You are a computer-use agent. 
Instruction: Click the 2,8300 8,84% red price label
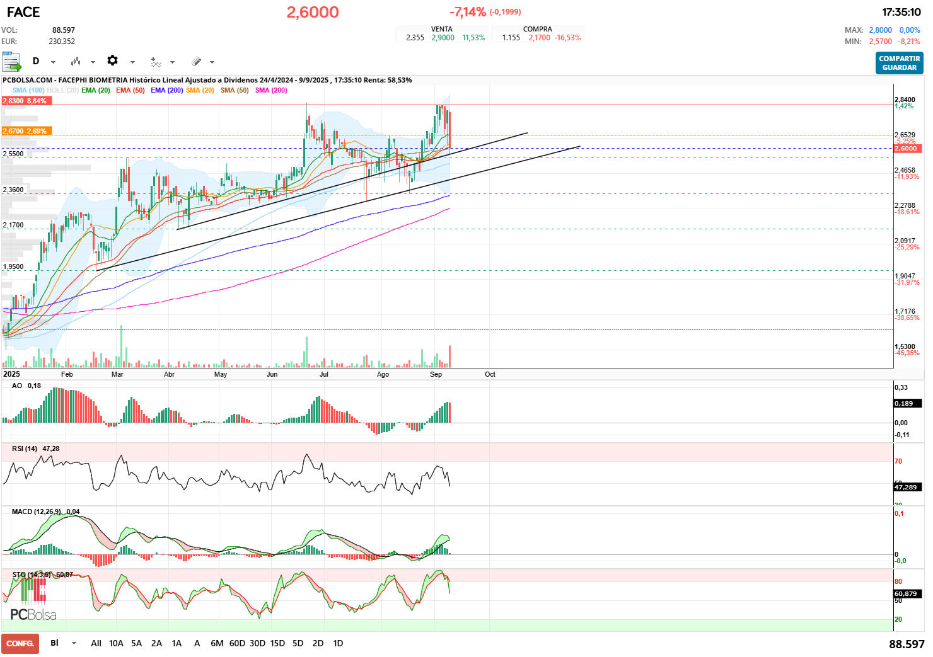[x=26, y=101]
